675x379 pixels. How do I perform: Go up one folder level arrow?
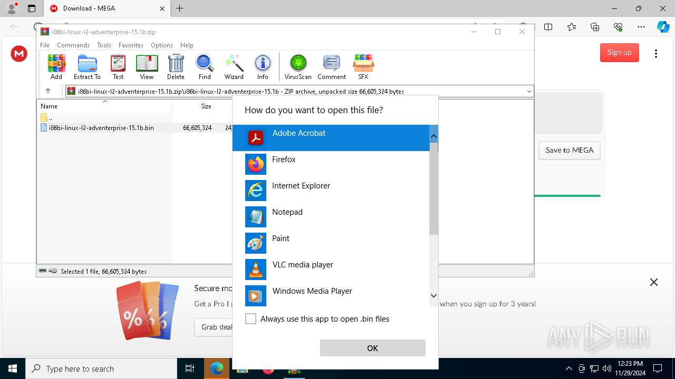click(x=47, y=91)
